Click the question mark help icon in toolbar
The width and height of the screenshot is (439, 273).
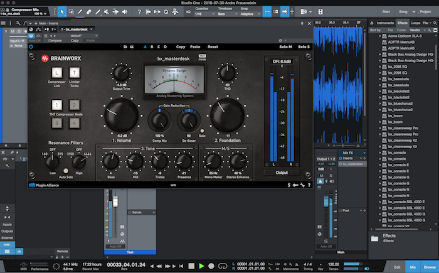click(139, 12)
